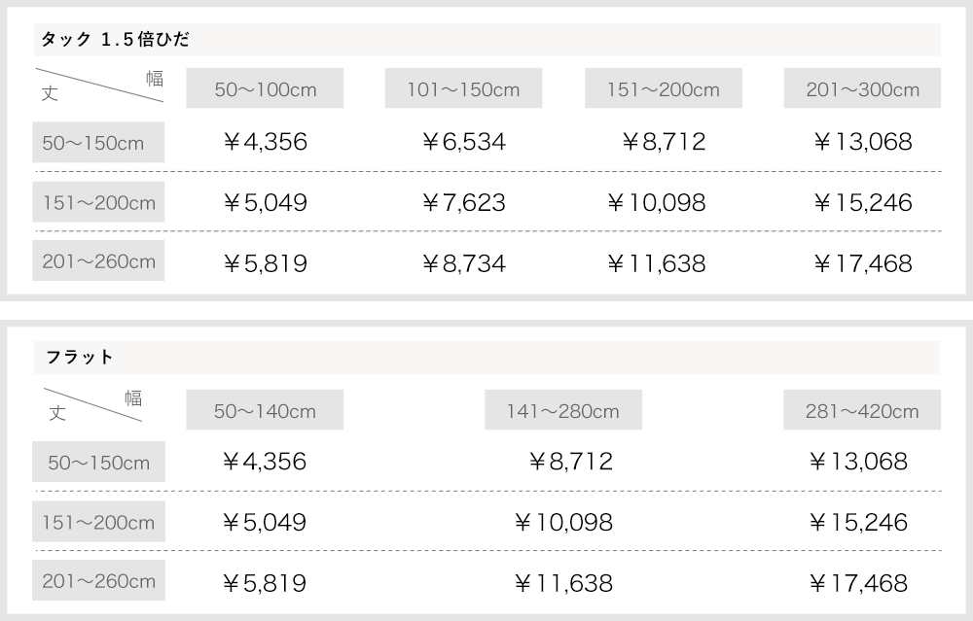Click the ¥10,098 price in the フラット table

563,523
